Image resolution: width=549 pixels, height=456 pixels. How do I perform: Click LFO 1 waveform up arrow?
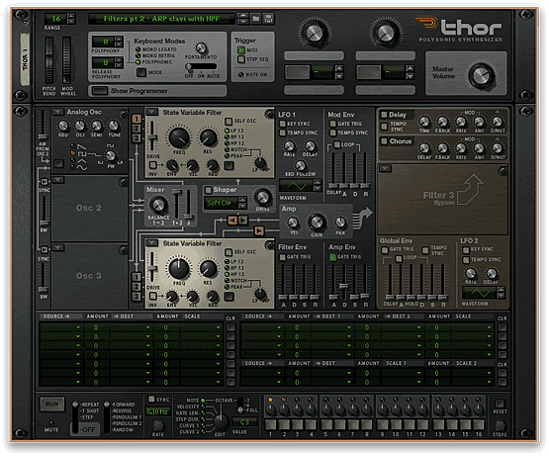(x=318, y=182)
